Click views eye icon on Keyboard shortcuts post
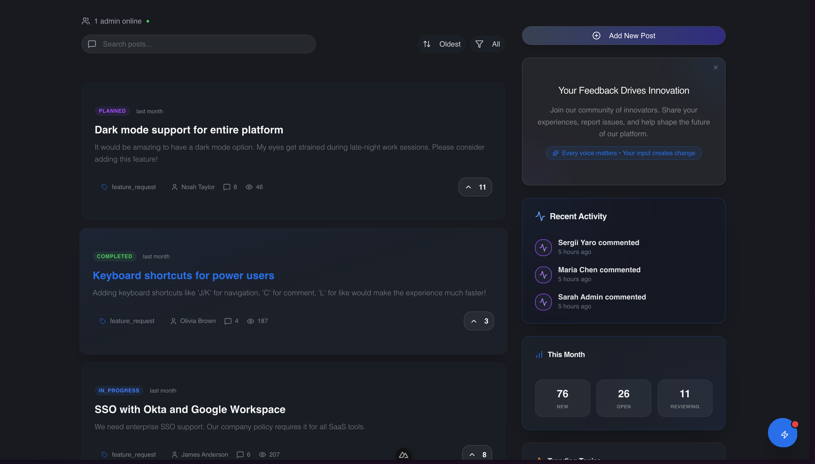This screenshot has height=464, width=815. [250, 321]
